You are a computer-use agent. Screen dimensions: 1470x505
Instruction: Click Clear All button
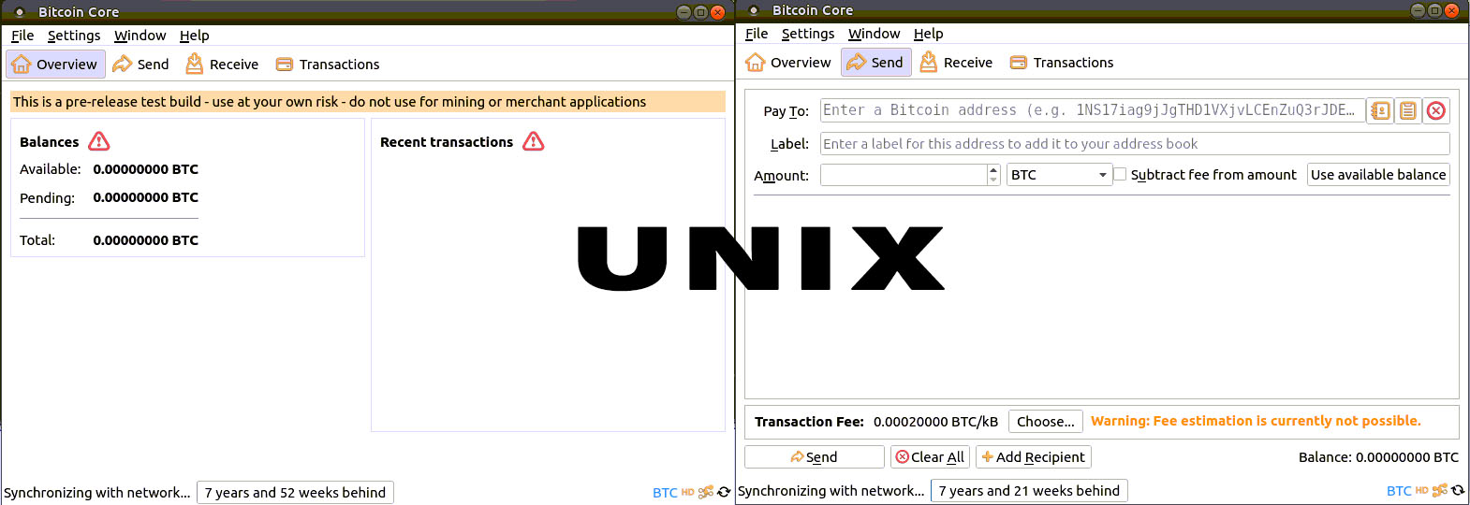pyautogui.click(x=930, y=457)
